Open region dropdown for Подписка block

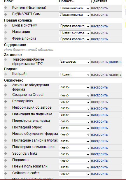coord(75,160)
